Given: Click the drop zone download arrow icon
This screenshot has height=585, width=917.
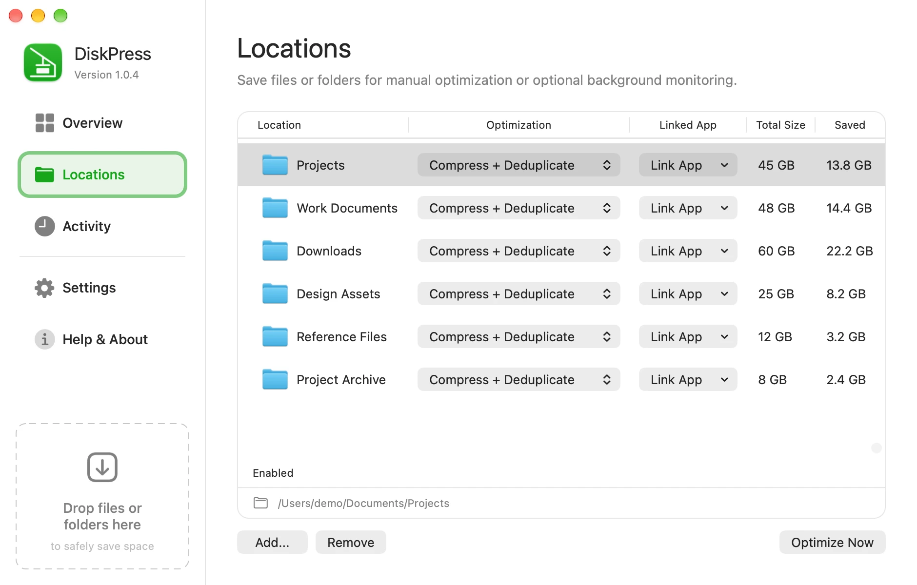Looking at the screenshot, I should click(102, 467).
